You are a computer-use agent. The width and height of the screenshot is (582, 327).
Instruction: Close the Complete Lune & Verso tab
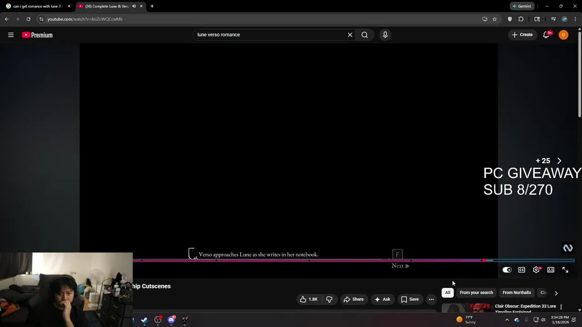pos(141,6)
